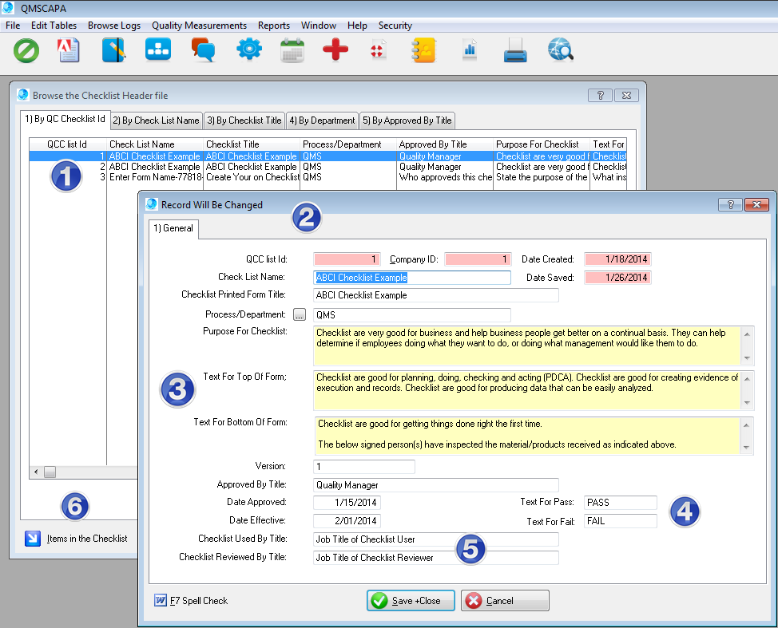Click the Cancel button
This screenshot has height=628, width=778.
(505, 601)
